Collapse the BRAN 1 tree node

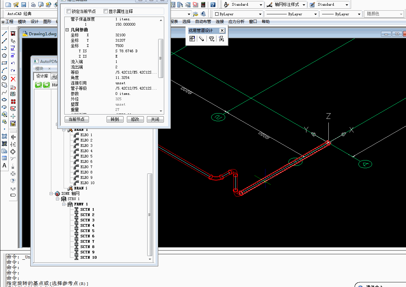click(x=64, y=130)
